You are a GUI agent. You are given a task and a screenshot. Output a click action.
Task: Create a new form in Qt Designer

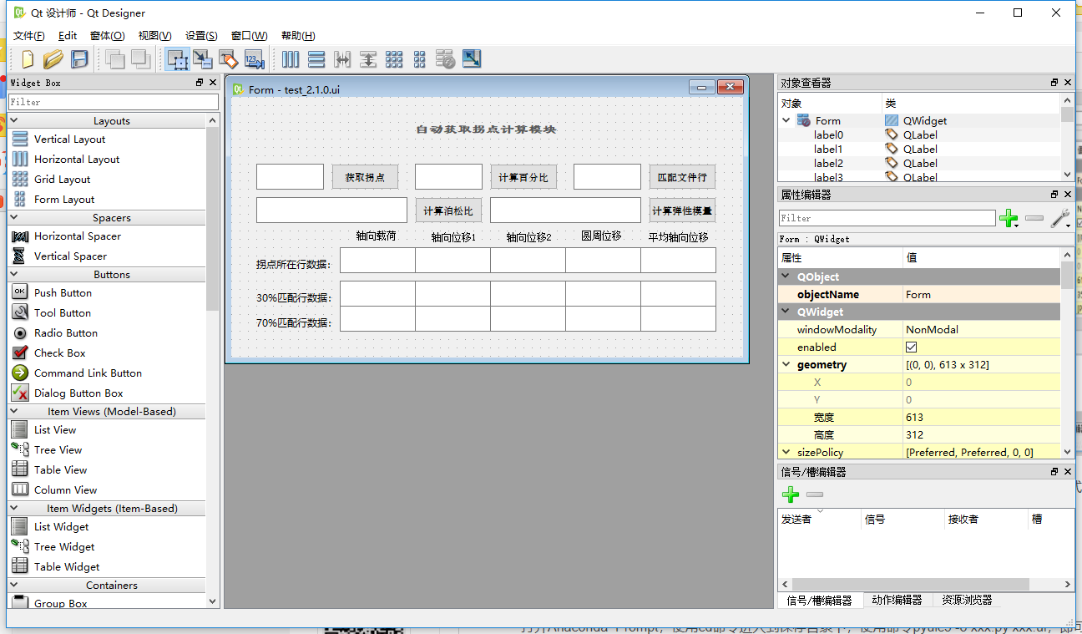pyautogui.click(x=26, y=59)
